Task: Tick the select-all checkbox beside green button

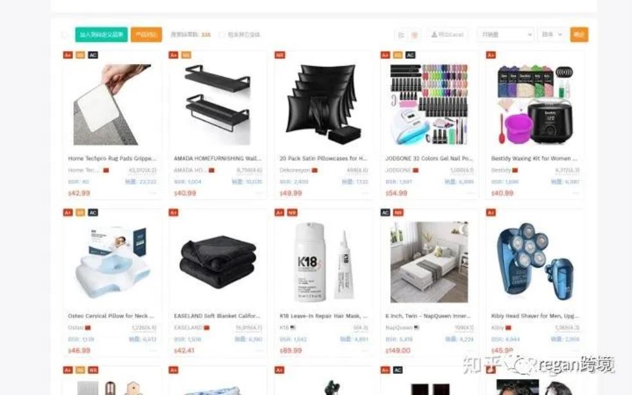Action: point(65,35)
